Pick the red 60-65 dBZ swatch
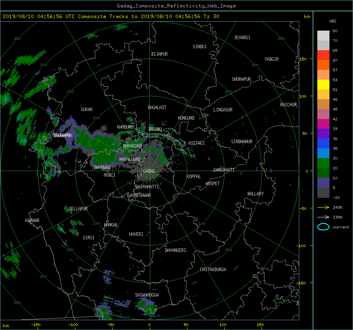353x330 pixels. [x=323, y=55]
